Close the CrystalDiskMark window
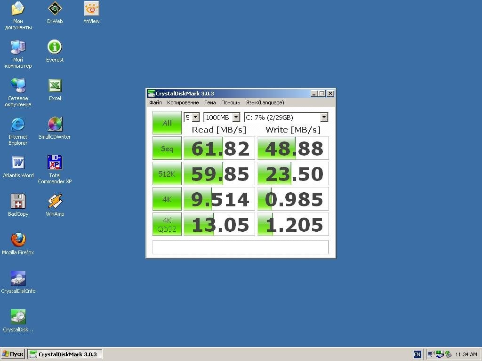Image resolution: width=482 pixels, height=361 pixels. coord(330,94)
